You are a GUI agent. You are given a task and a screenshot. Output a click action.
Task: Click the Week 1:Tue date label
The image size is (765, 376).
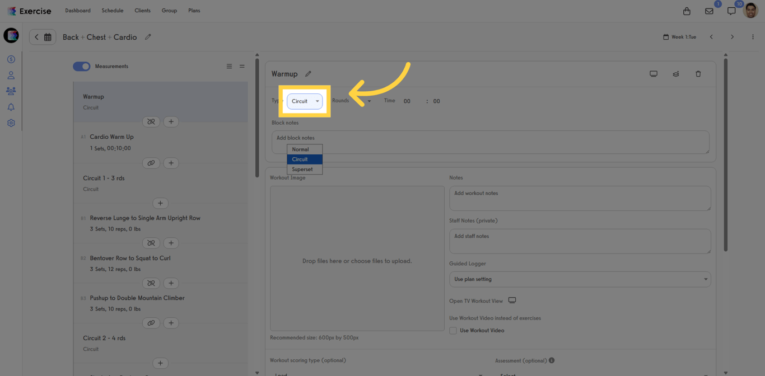point(679,37)
